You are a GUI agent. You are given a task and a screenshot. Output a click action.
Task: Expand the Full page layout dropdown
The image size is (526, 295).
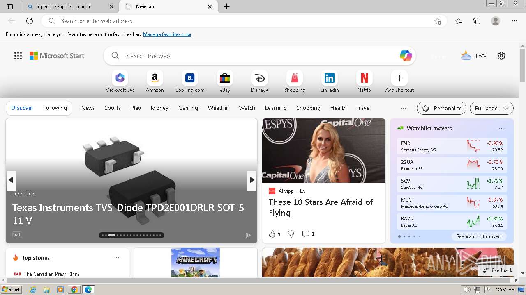point(491,108)
